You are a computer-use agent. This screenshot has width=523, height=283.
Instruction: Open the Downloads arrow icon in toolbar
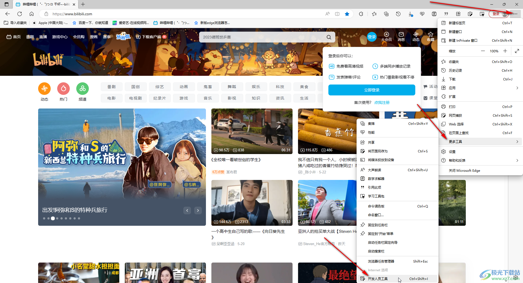(x=411, y=14)
